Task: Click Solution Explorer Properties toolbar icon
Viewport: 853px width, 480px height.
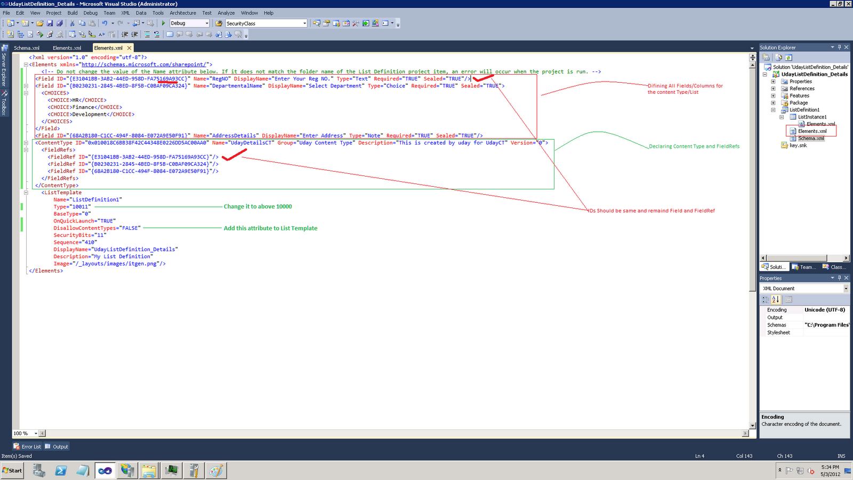Action: (x=766, y=58)
